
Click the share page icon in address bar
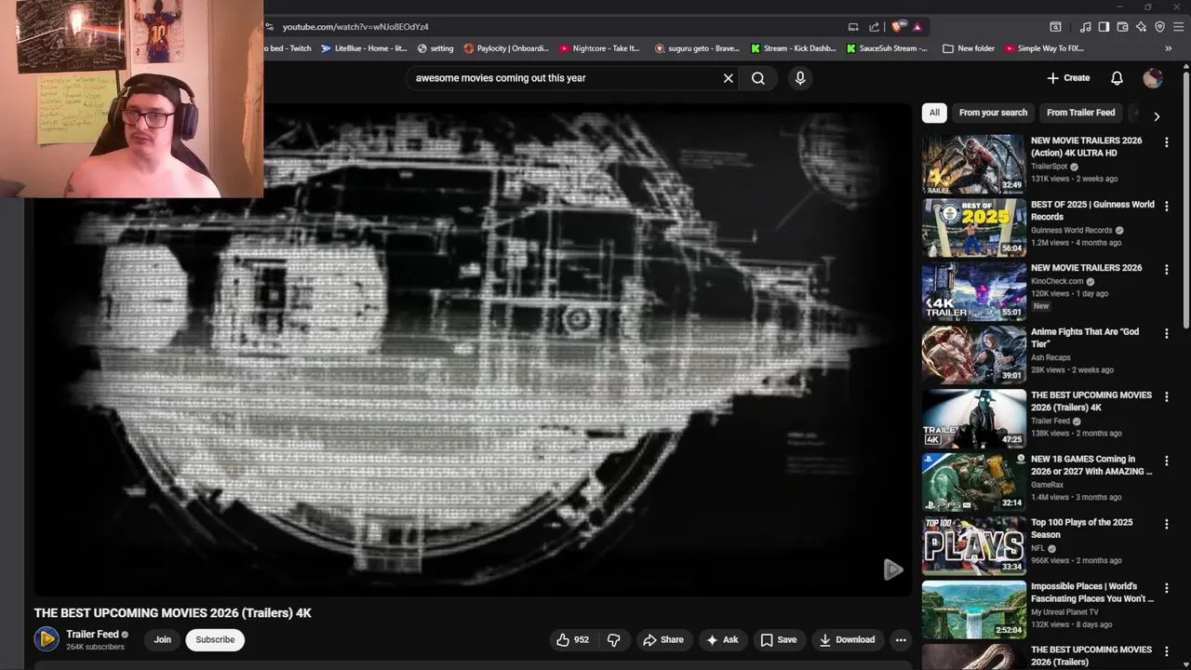[874, 27]
